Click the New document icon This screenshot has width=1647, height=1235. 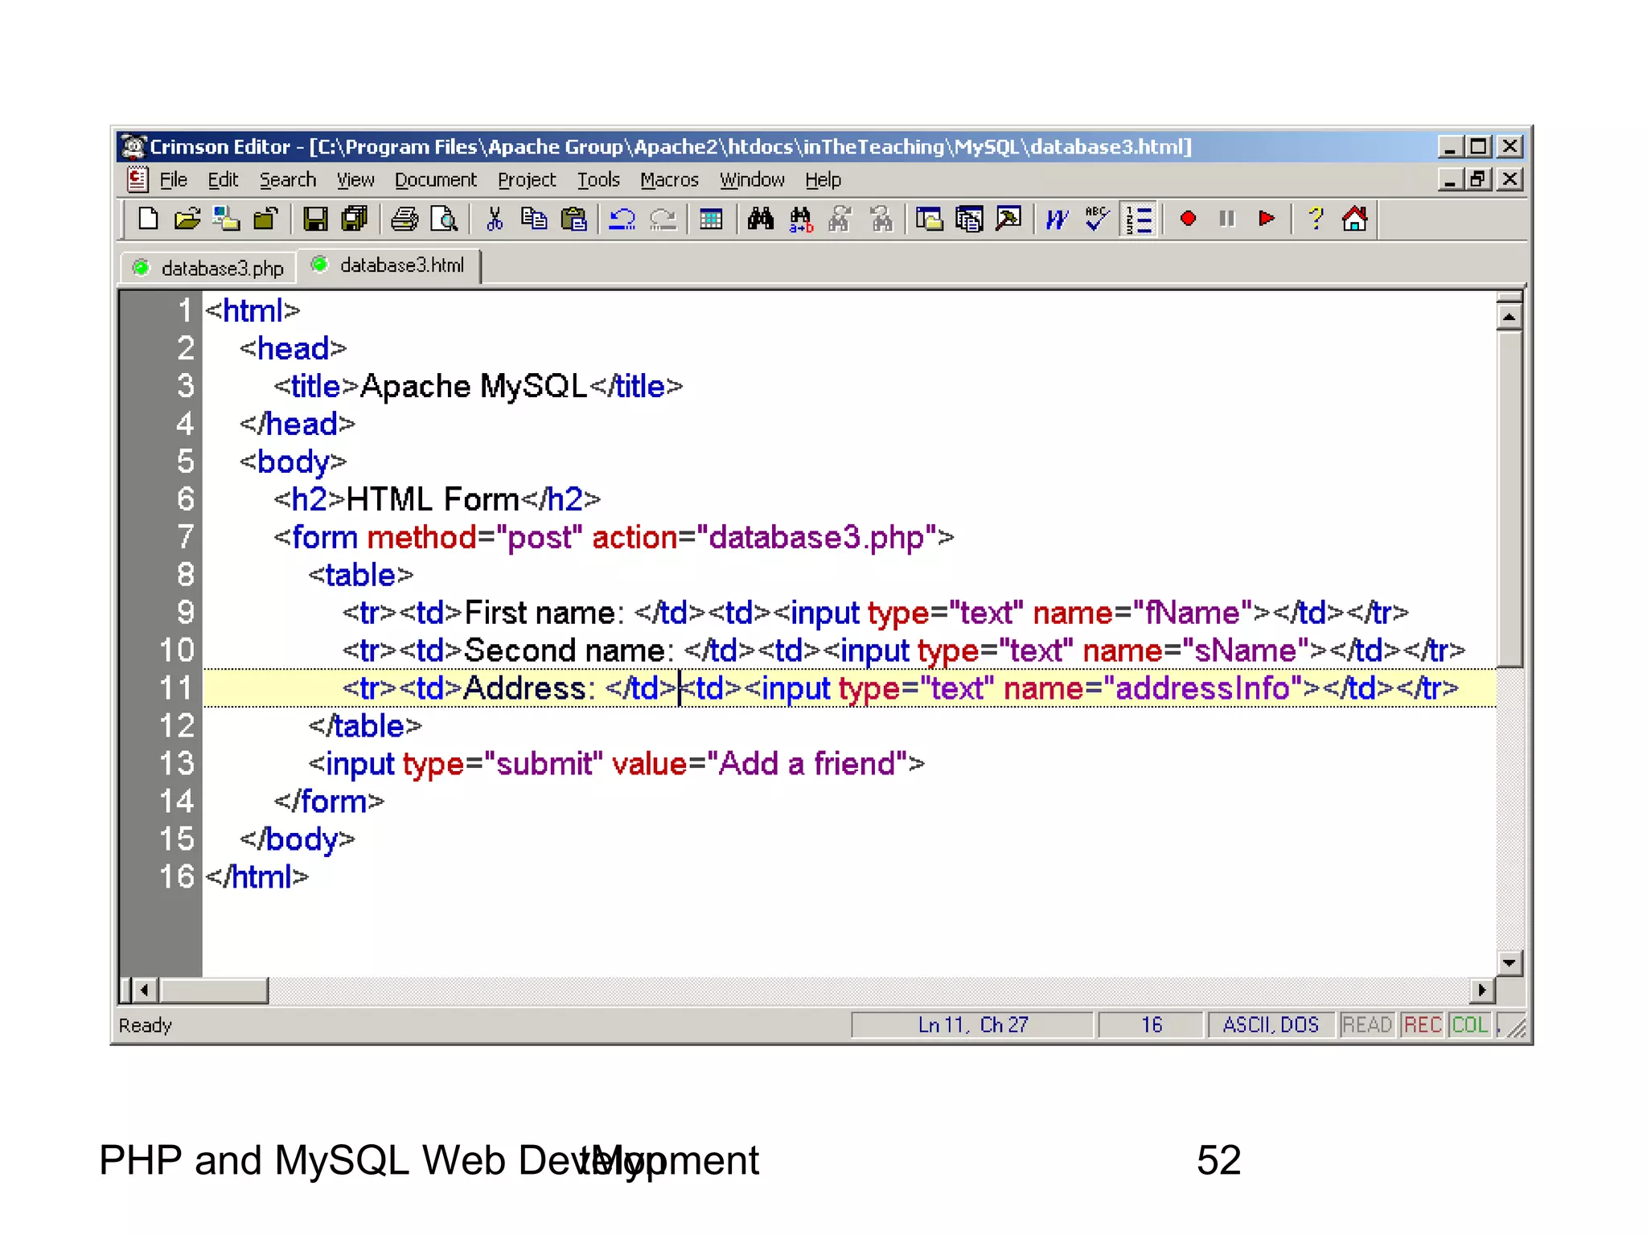tap(148, 219)
